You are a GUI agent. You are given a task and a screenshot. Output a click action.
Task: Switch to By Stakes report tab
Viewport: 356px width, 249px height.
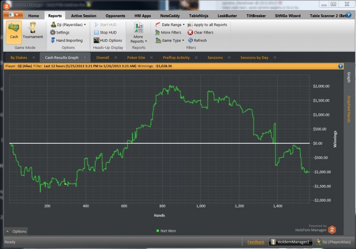[19, 57]
